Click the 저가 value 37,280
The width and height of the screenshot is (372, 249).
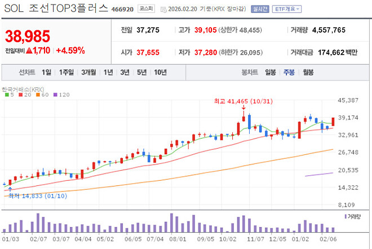(206, 52)
